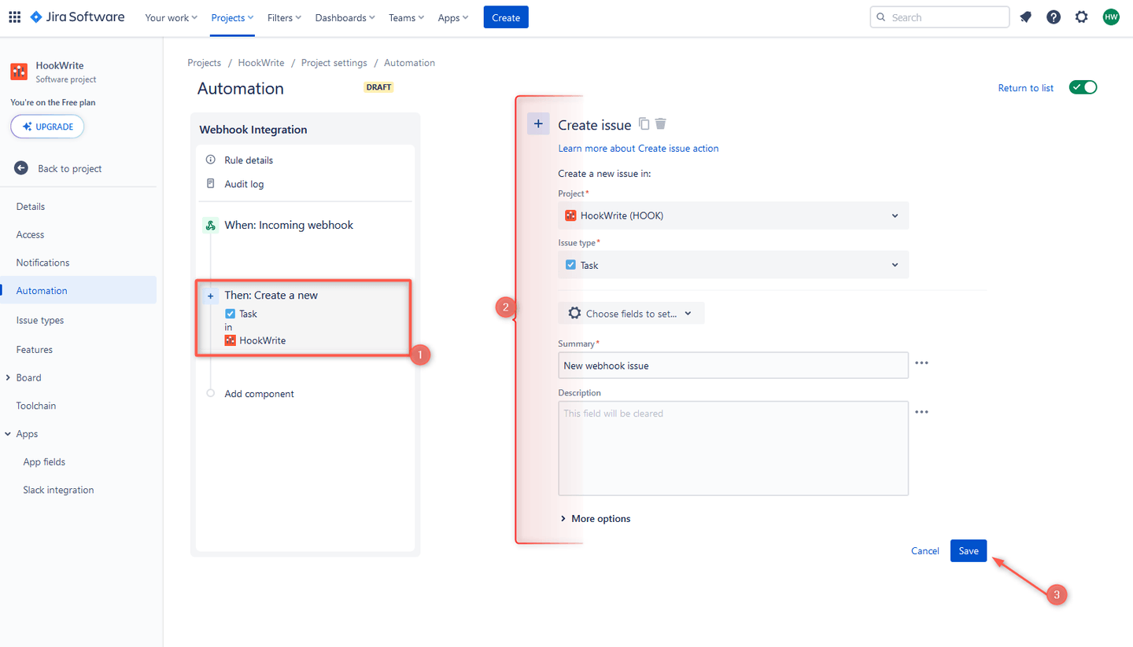Screen dimensions: 1133x647
Task: Open the Audit log
Action: [x=243, y=183]
